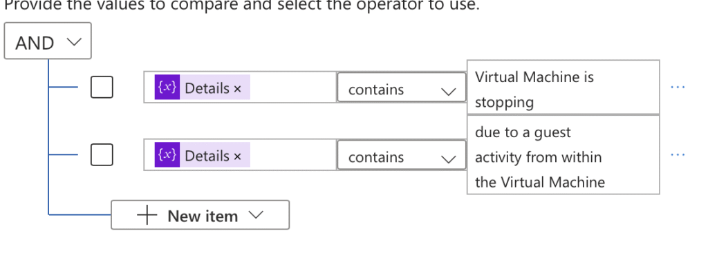Viewport: 708px width, 253px height.
Task: Click the 'due to a guest activity' value field
Action: click(563, 155)
